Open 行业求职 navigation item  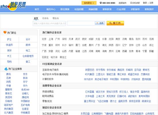(x=121, y=9)
